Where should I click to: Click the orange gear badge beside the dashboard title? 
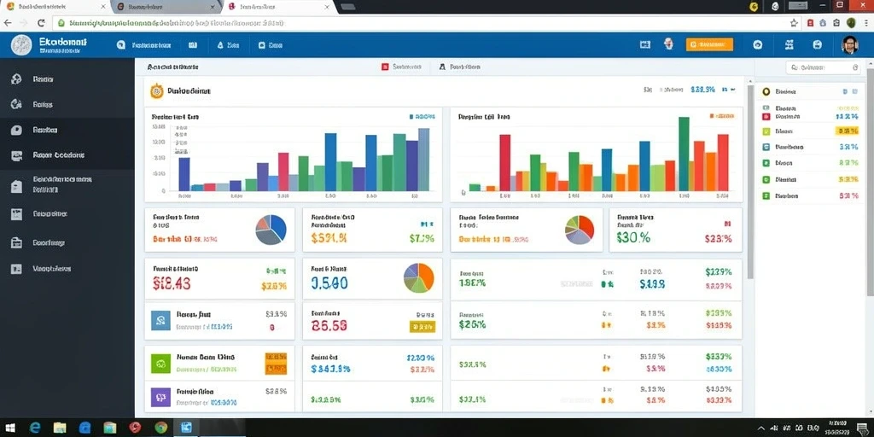tap(157, 90)
